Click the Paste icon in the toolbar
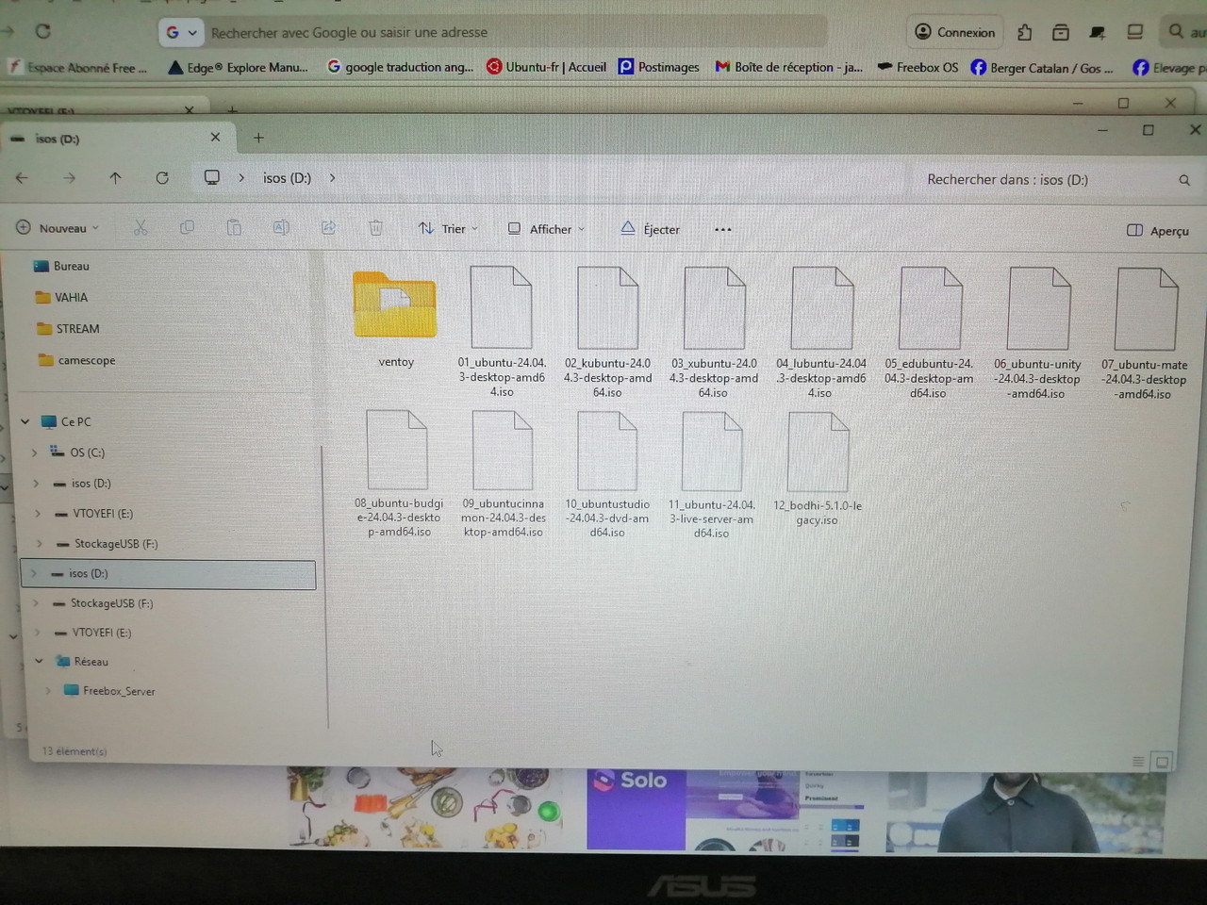 click(x=234, y=228)
